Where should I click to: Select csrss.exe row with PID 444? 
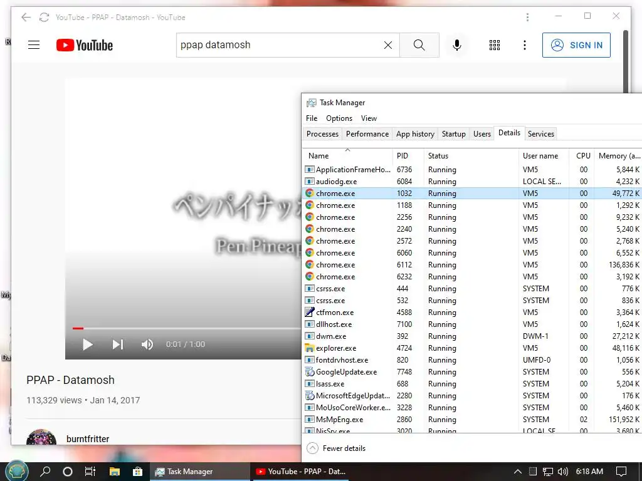[x=472, y=289]
